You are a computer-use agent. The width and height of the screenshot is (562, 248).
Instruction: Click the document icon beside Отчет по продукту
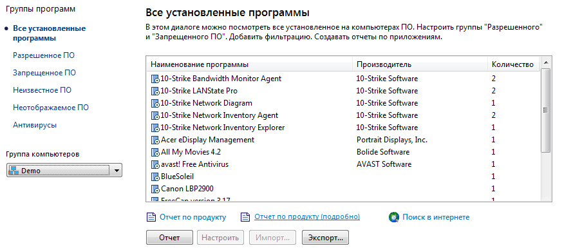tap(151, 217)
